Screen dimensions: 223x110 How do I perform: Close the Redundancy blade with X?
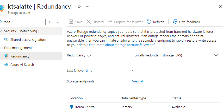click(x=220, y=7)
